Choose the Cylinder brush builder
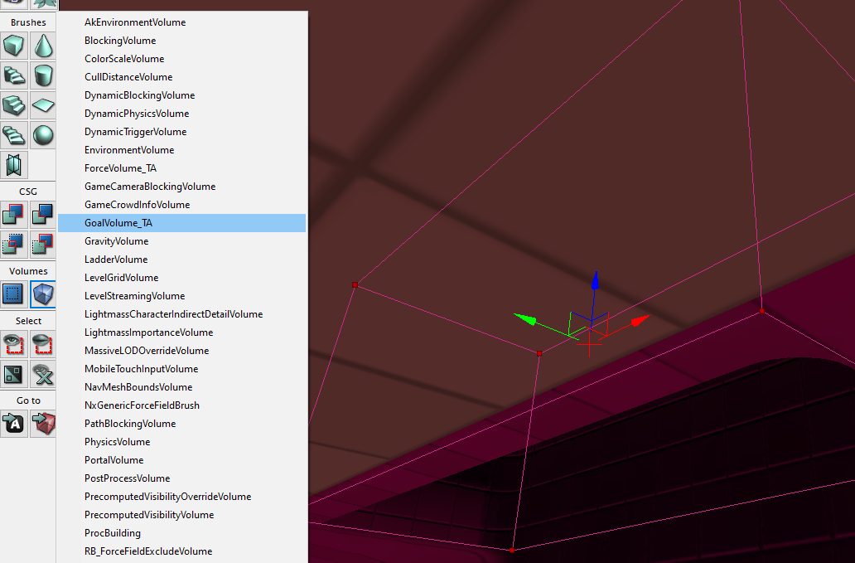Screen dimensions: 855x563 [43, 76]
